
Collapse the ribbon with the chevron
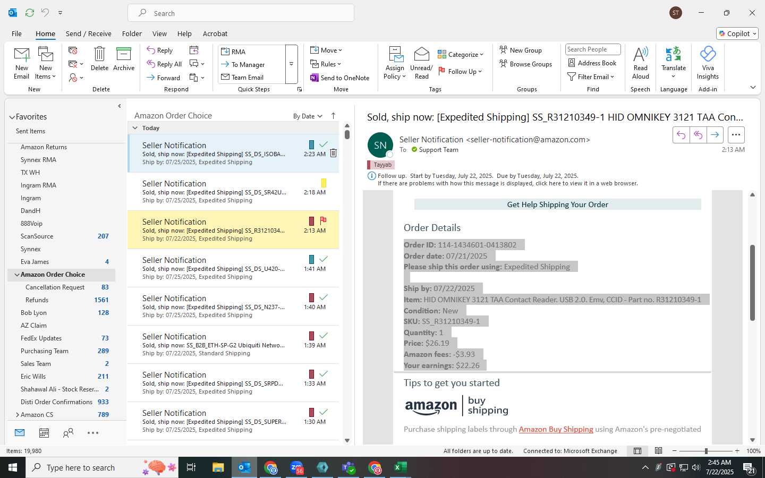coord(753,87)
